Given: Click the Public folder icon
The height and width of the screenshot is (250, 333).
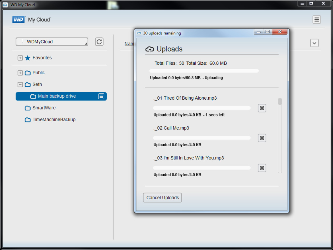Looking at the screenshot, I should (x=28, y=73).
